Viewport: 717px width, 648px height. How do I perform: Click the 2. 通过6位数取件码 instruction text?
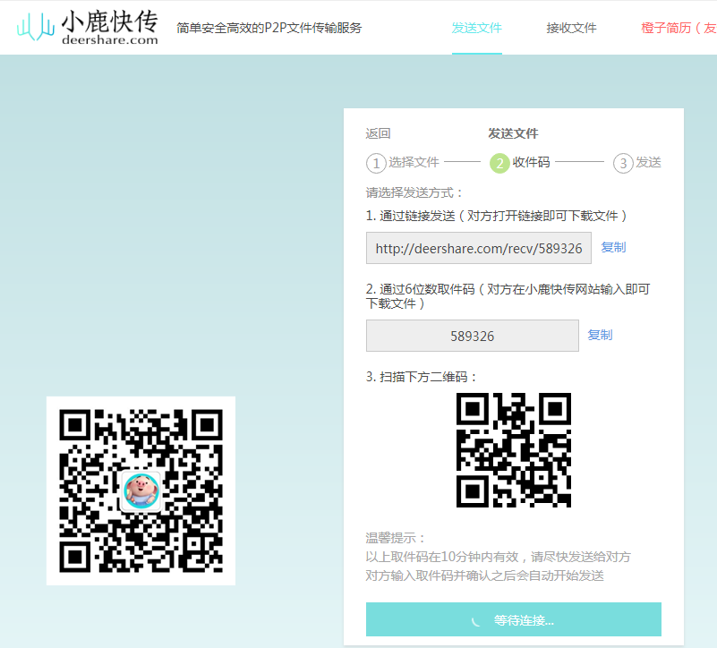(508, 296)
